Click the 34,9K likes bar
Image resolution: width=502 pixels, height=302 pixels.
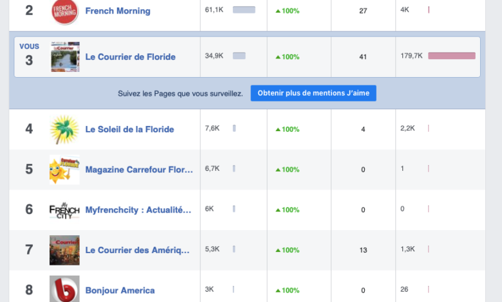[239, 56]
